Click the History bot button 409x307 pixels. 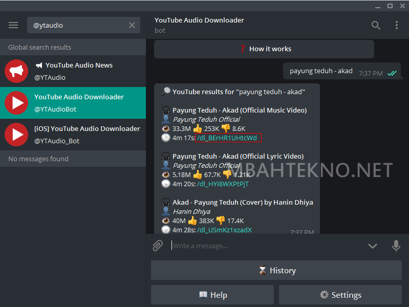[276, 271]
